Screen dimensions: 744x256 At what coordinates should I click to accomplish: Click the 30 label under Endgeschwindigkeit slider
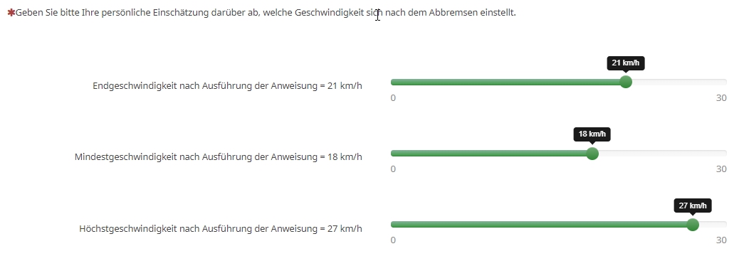pyautogui.click(x=721, y=98)
